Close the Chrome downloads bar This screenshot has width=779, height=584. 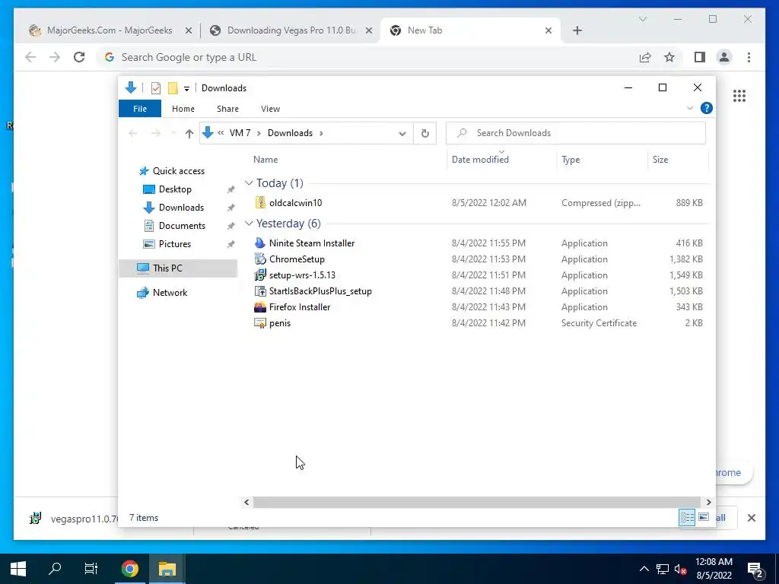pos(751,518)
